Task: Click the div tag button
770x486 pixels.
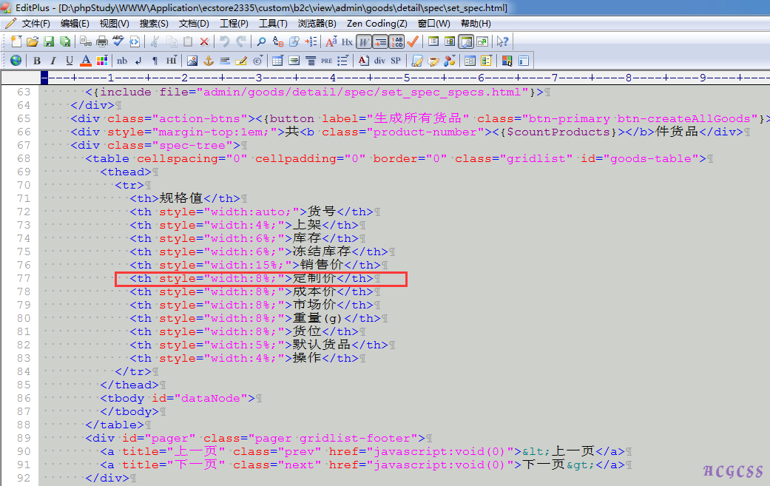Action: pyautogui.click(x=379, y=61)
